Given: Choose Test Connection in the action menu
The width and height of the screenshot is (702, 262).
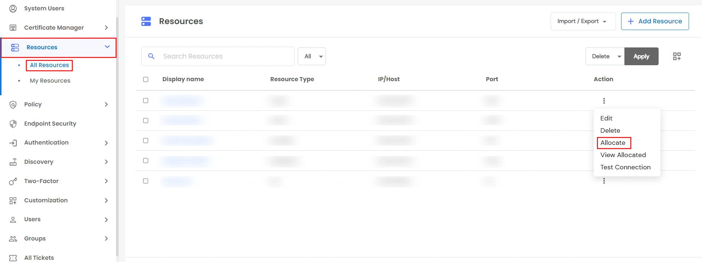Looking at the screenshot, I should click(x=625, y=167).
